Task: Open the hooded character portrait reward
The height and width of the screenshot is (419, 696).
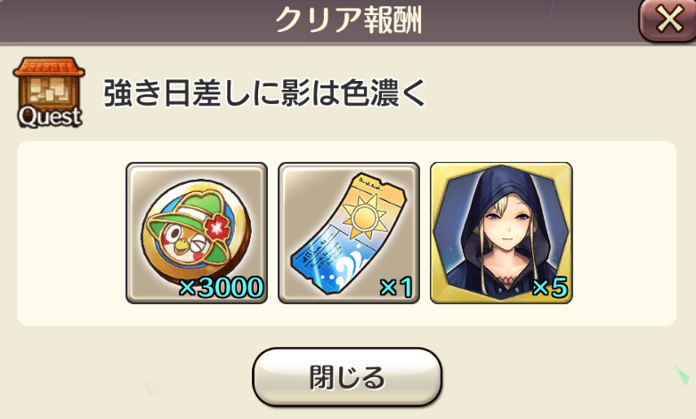Action: click(x=501, y=233)
